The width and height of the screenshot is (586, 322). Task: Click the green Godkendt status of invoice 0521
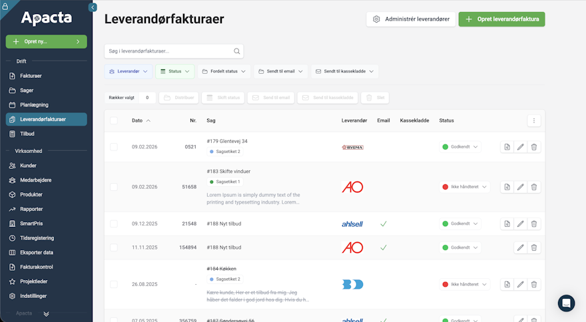461,147
